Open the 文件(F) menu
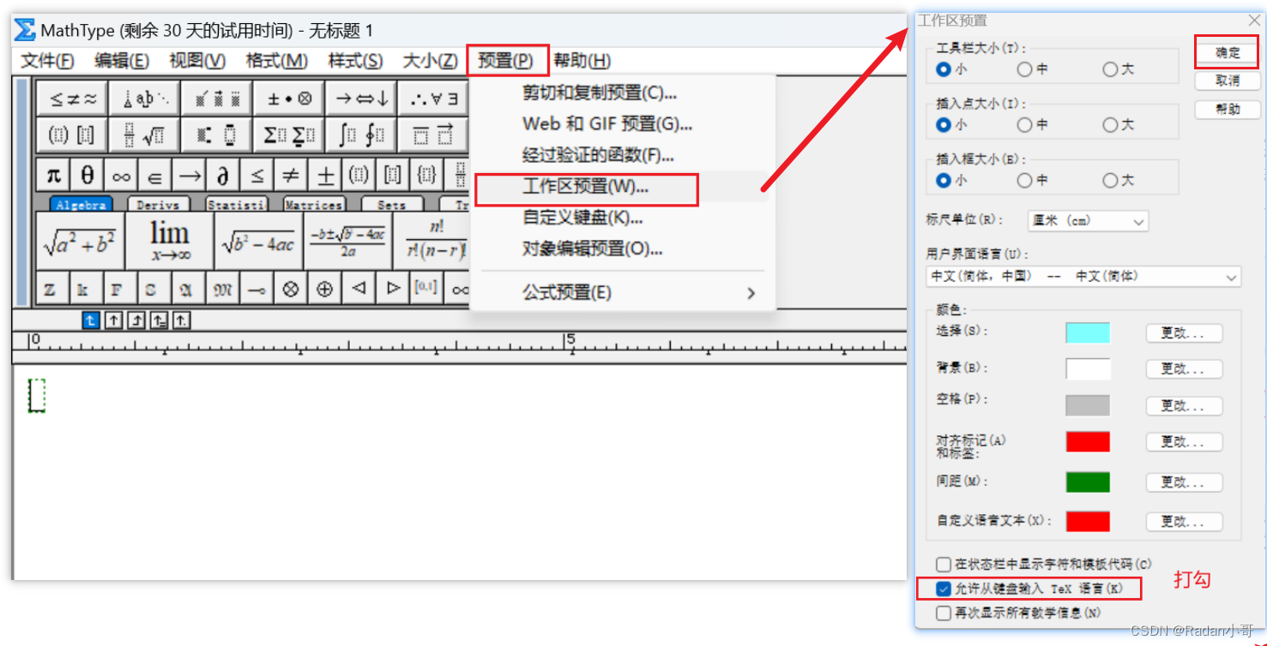The height and width of the screenshot is (646, 1267). 48,61
